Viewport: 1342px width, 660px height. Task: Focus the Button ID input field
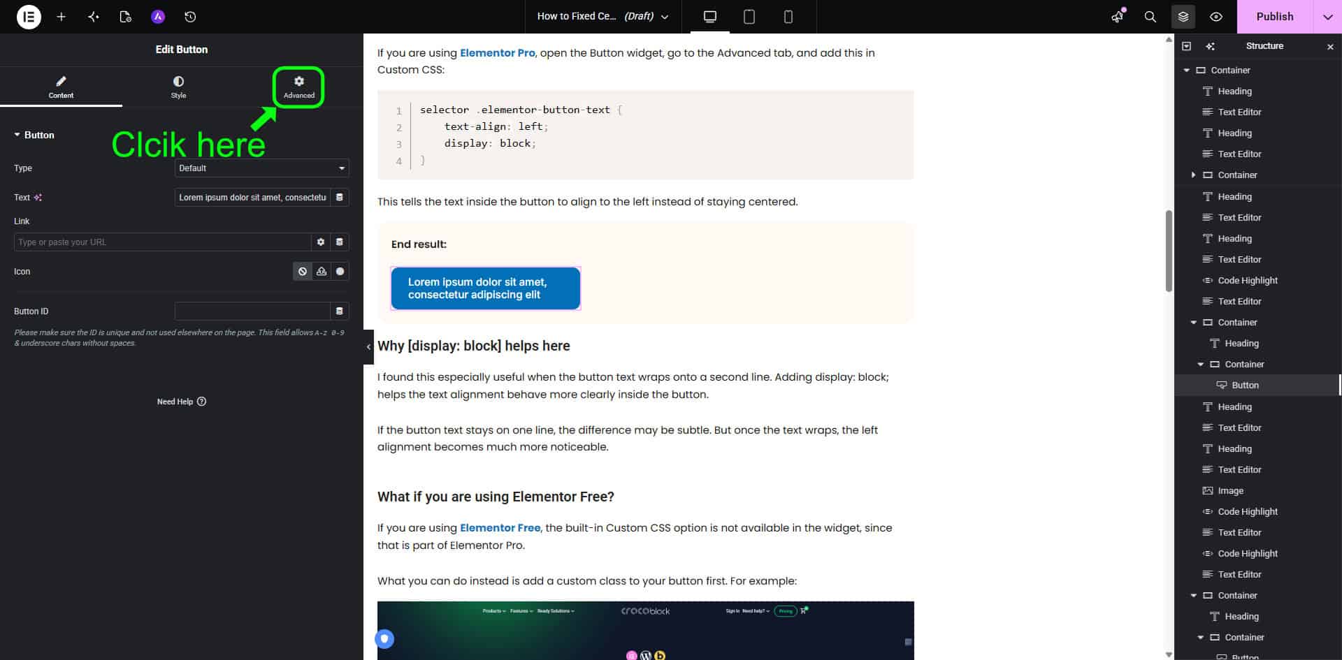(252, 311)
